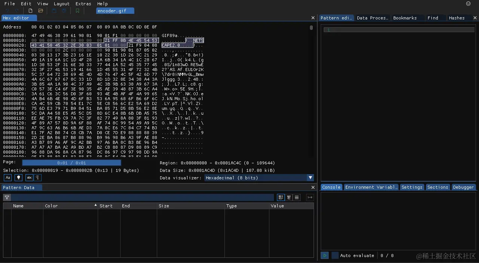Viewport: 479px width, 263px height.
Task: Switch to the Console tab
Action: point(331,187)
